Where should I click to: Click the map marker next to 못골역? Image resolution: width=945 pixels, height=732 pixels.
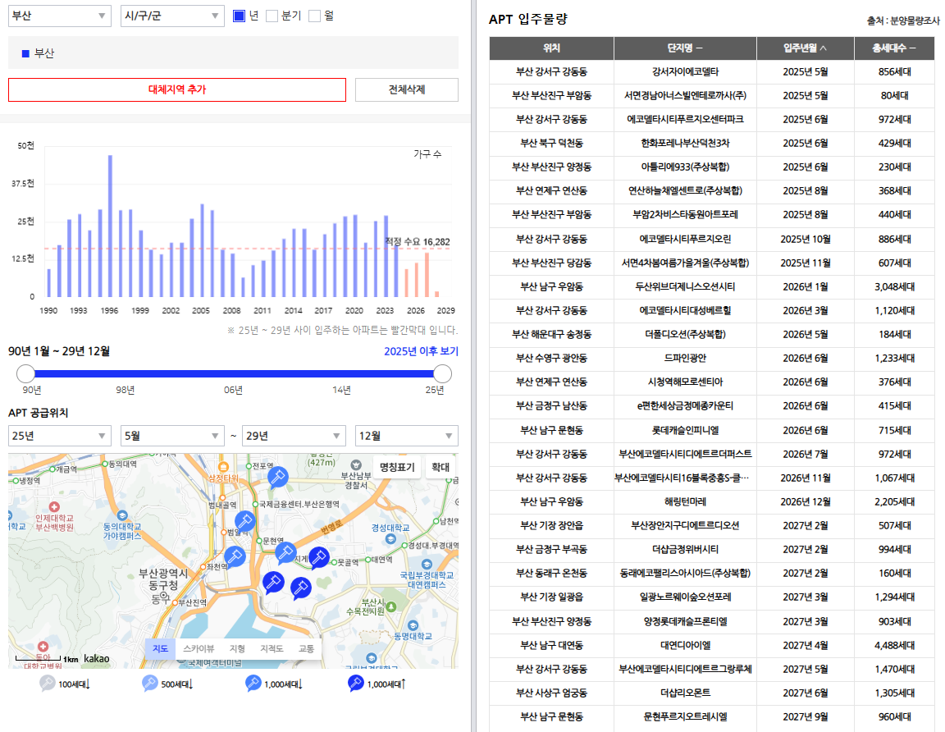point(319,557)
